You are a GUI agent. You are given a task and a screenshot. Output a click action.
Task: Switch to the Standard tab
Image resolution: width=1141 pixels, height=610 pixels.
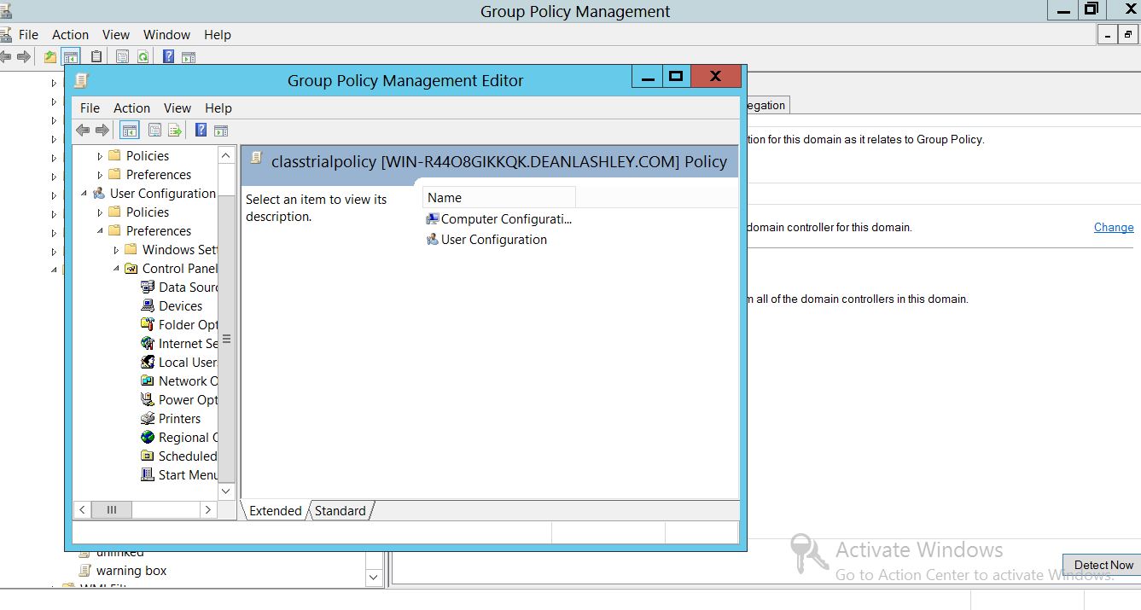(x=340, y=511)
